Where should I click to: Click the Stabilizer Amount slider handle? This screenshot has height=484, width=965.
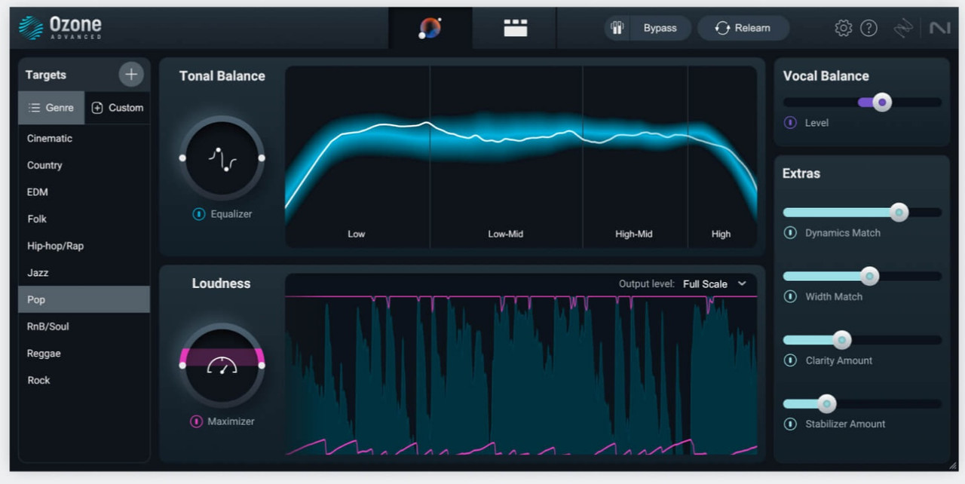[827, 404]
